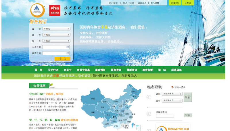Image resolution: width=230 pixels, height=131 pixels.
Task: Click the 离店日期 date input field
Action: pos(56,53)
